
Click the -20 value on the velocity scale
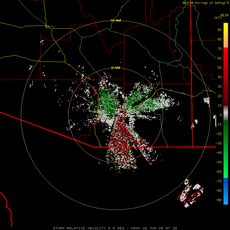(x=218, y=134)
